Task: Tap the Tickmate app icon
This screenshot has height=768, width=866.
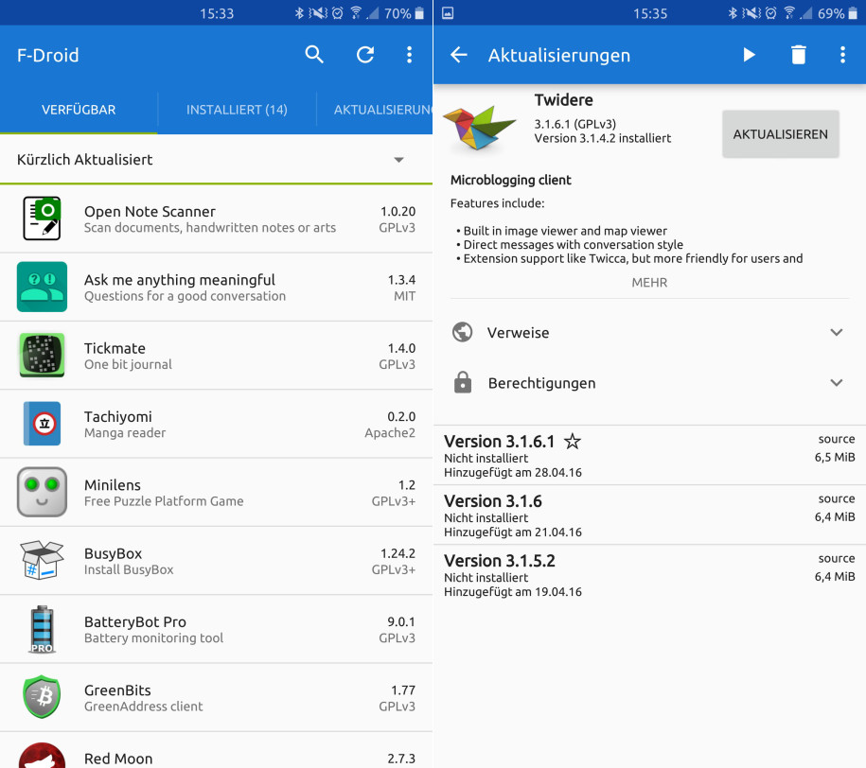Action: pos(42,355)
